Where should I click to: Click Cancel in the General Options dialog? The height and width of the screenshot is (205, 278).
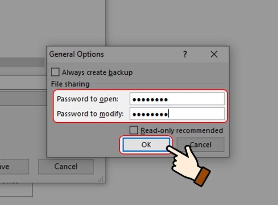click(200, 145)
